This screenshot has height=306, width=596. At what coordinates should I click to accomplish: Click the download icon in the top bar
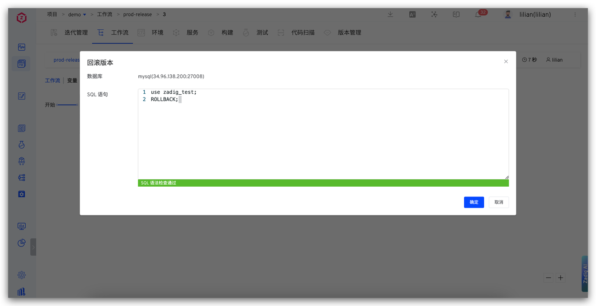pyautogui.click(x=390, y=14)
